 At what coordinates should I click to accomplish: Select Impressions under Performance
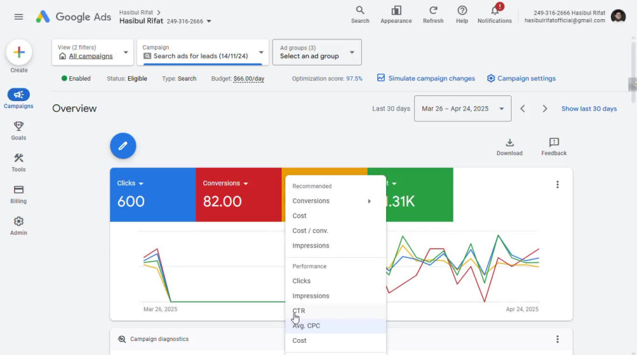[x=336, y=296]
